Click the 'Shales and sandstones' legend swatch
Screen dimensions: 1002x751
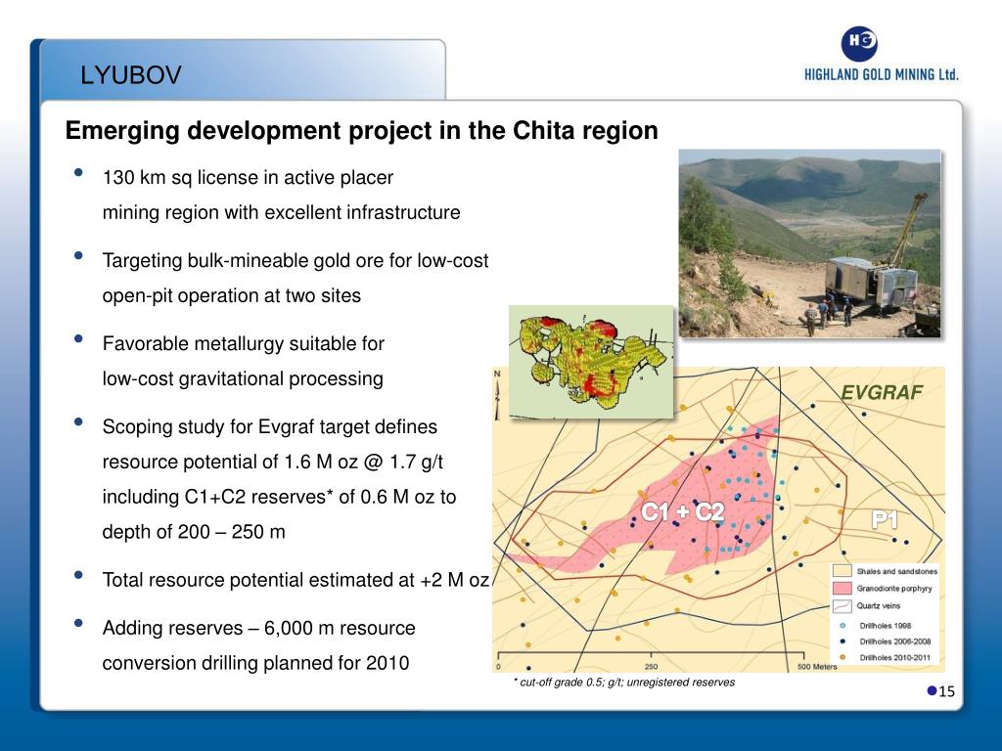click(843, 571)
